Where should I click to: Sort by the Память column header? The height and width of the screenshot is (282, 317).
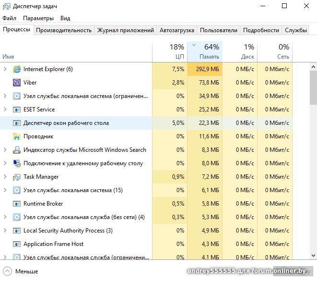205,51
